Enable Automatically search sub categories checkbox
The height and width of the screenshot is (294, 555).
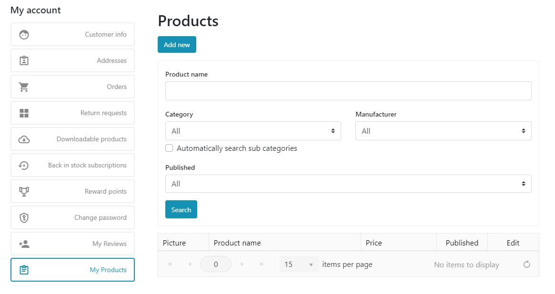[x=169, y=148]
